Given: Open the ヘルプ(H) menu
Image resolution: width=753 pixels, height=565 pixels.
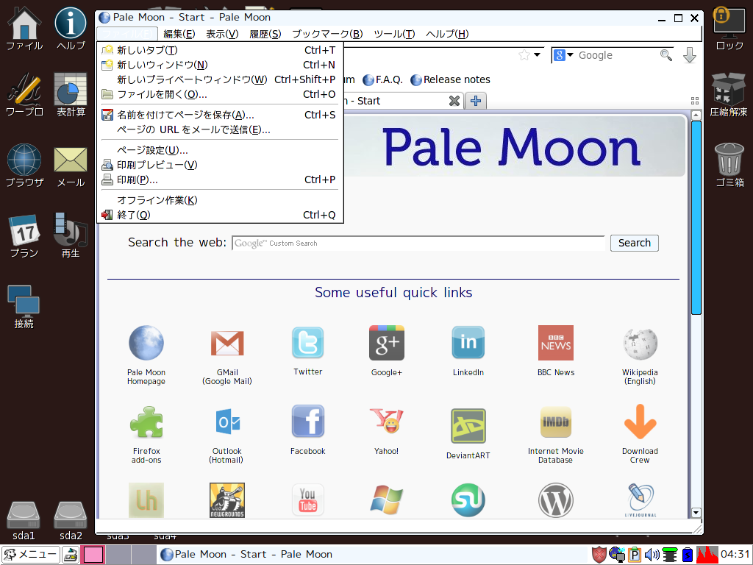Looking at the screenshot, I should pos(447,34).
